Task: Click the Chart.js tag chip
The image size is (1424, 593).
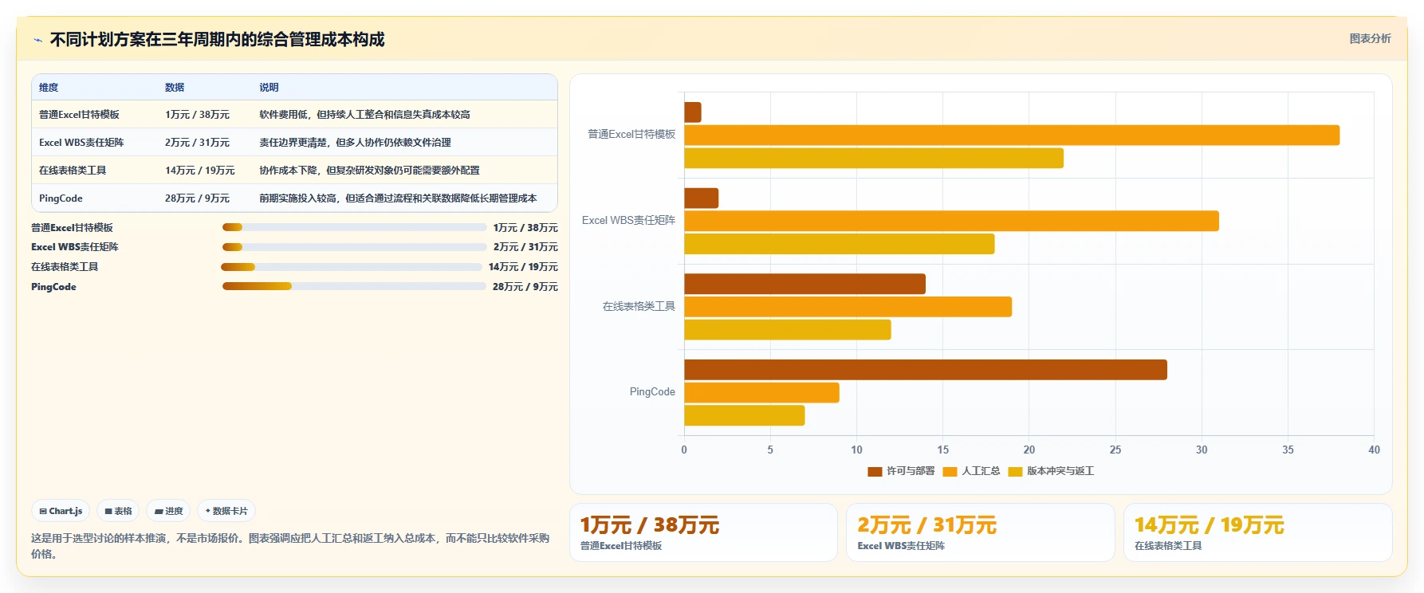Action: coord(61,511)
